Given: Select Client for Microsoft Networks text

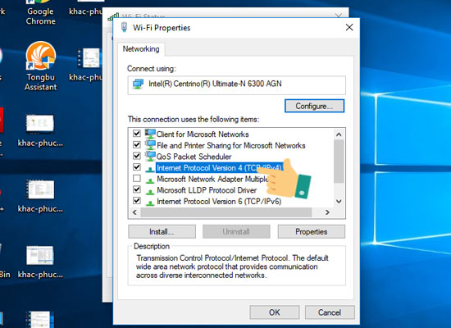Looking at the screenshot, I should pos(203,134).
